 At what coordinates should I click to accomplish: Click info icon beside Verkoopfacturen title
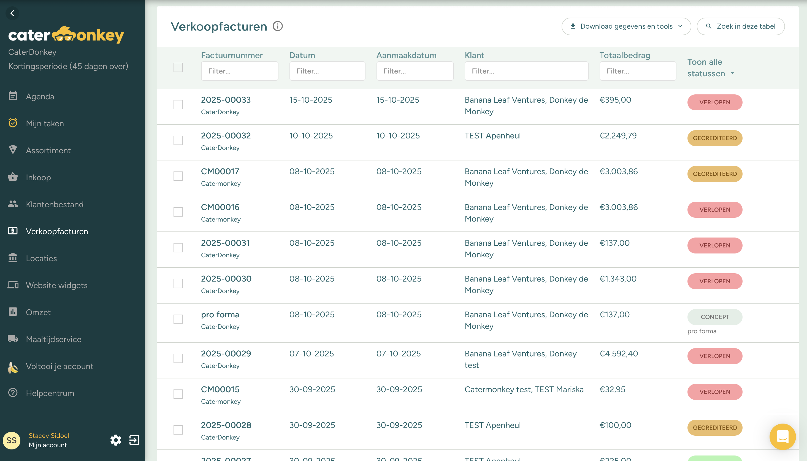(x=278, y=26)
